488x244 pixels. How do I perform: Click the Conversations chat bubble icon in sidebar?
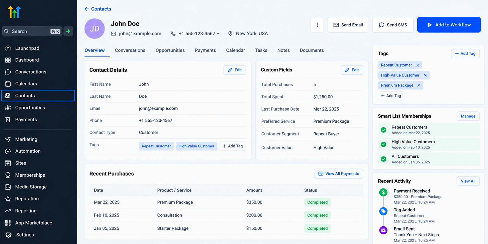click(8, 72)
